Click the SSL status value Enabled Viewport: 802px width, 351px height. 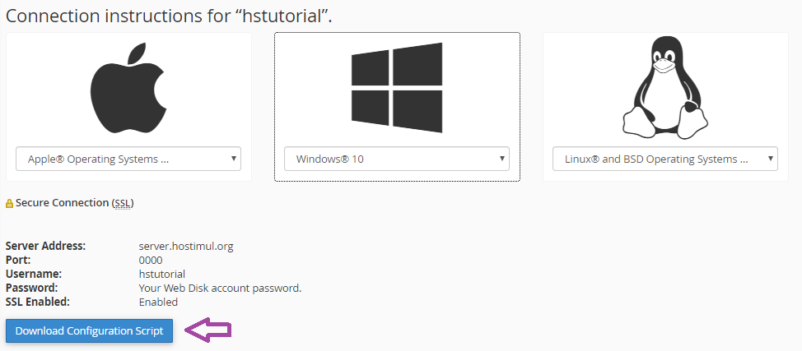(158, 302)
